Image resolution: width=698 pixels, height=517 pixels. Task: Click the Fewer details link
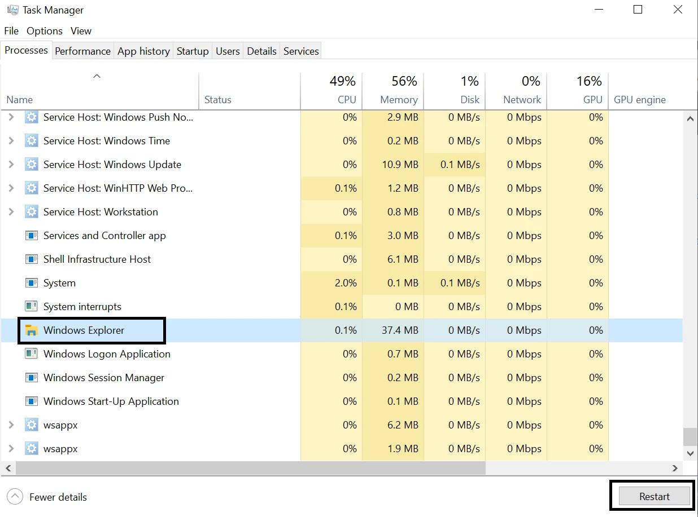pyautogui.click(x=58, y=497)
